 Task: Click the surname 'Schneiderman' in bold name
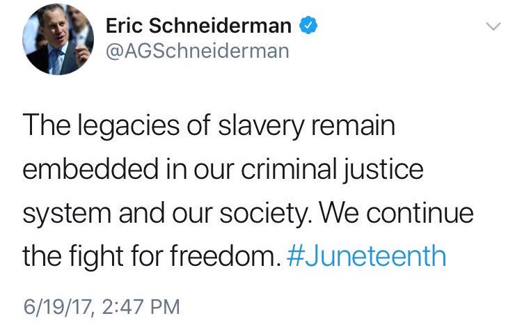coord(220,26)
